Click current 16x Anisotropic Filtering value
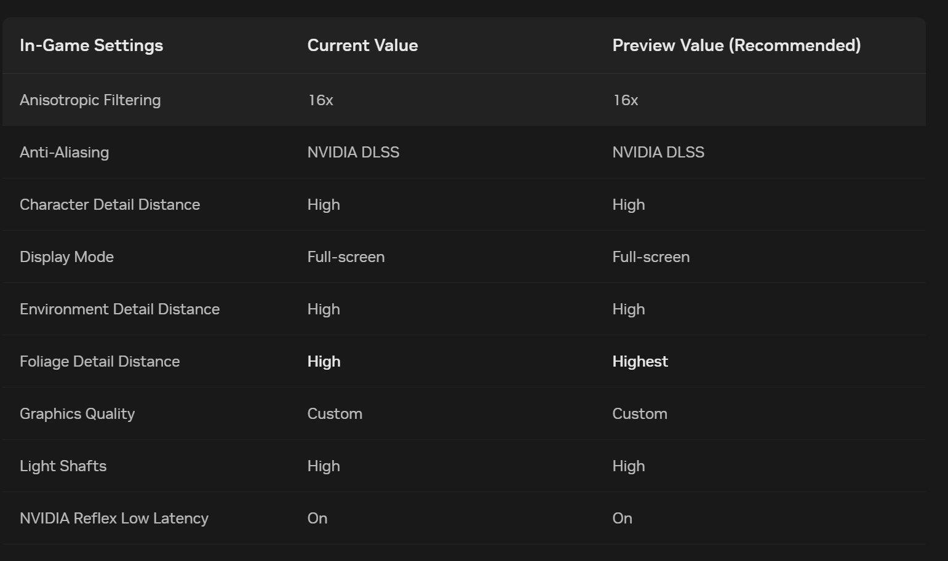This screenshot has height=561, width=948. 320,100
